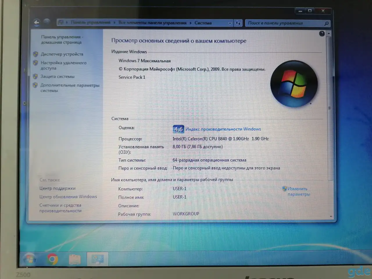Click the 8,00 ГБ installed memory value
Screen dimensions: 372x279
tap(198, 147)
